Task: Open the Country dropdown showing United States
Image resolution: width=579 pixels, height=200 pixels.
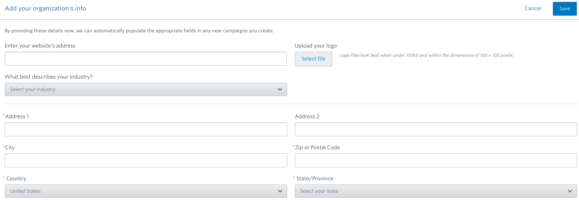Action: point(146,191)
